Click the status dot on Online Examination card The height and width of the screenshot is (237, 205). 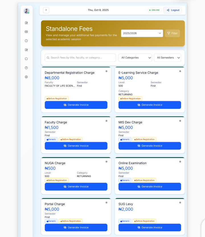coord(180,162)
